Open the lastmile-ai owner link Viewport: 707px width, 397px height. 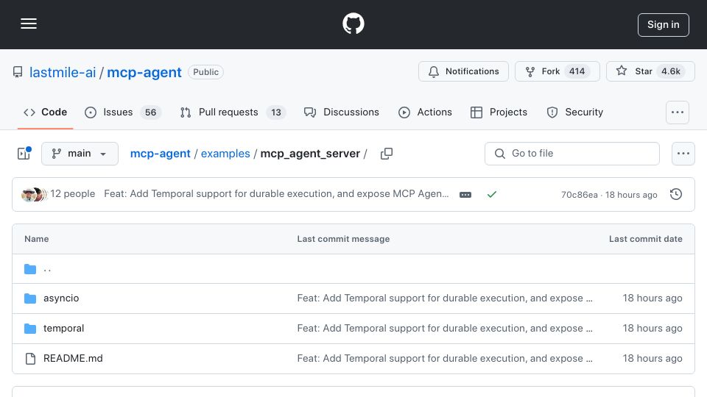coord(63,72)
